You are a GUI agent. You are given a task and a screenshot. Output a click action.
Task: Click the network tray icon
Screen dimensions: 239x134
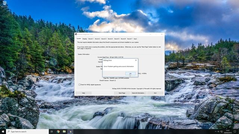coord(222,132)
